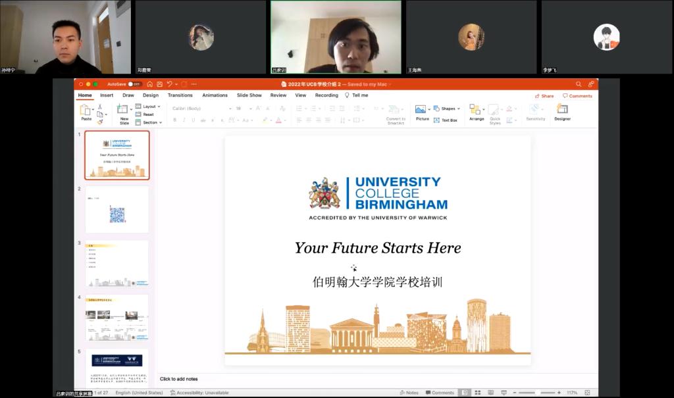The width and height of the screenshot is (674, 398).
Task: Click the Fit slide to window icon
Action: [x=587, y=393]
